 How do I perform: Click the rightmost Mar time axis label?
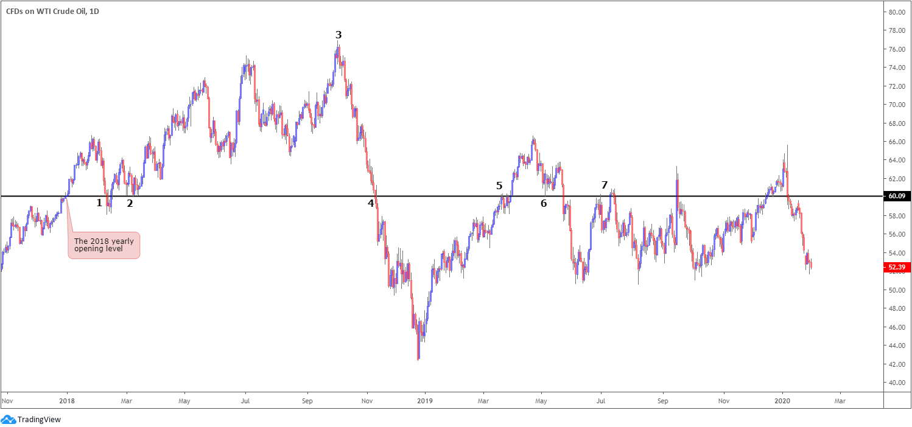coord(840,401)
